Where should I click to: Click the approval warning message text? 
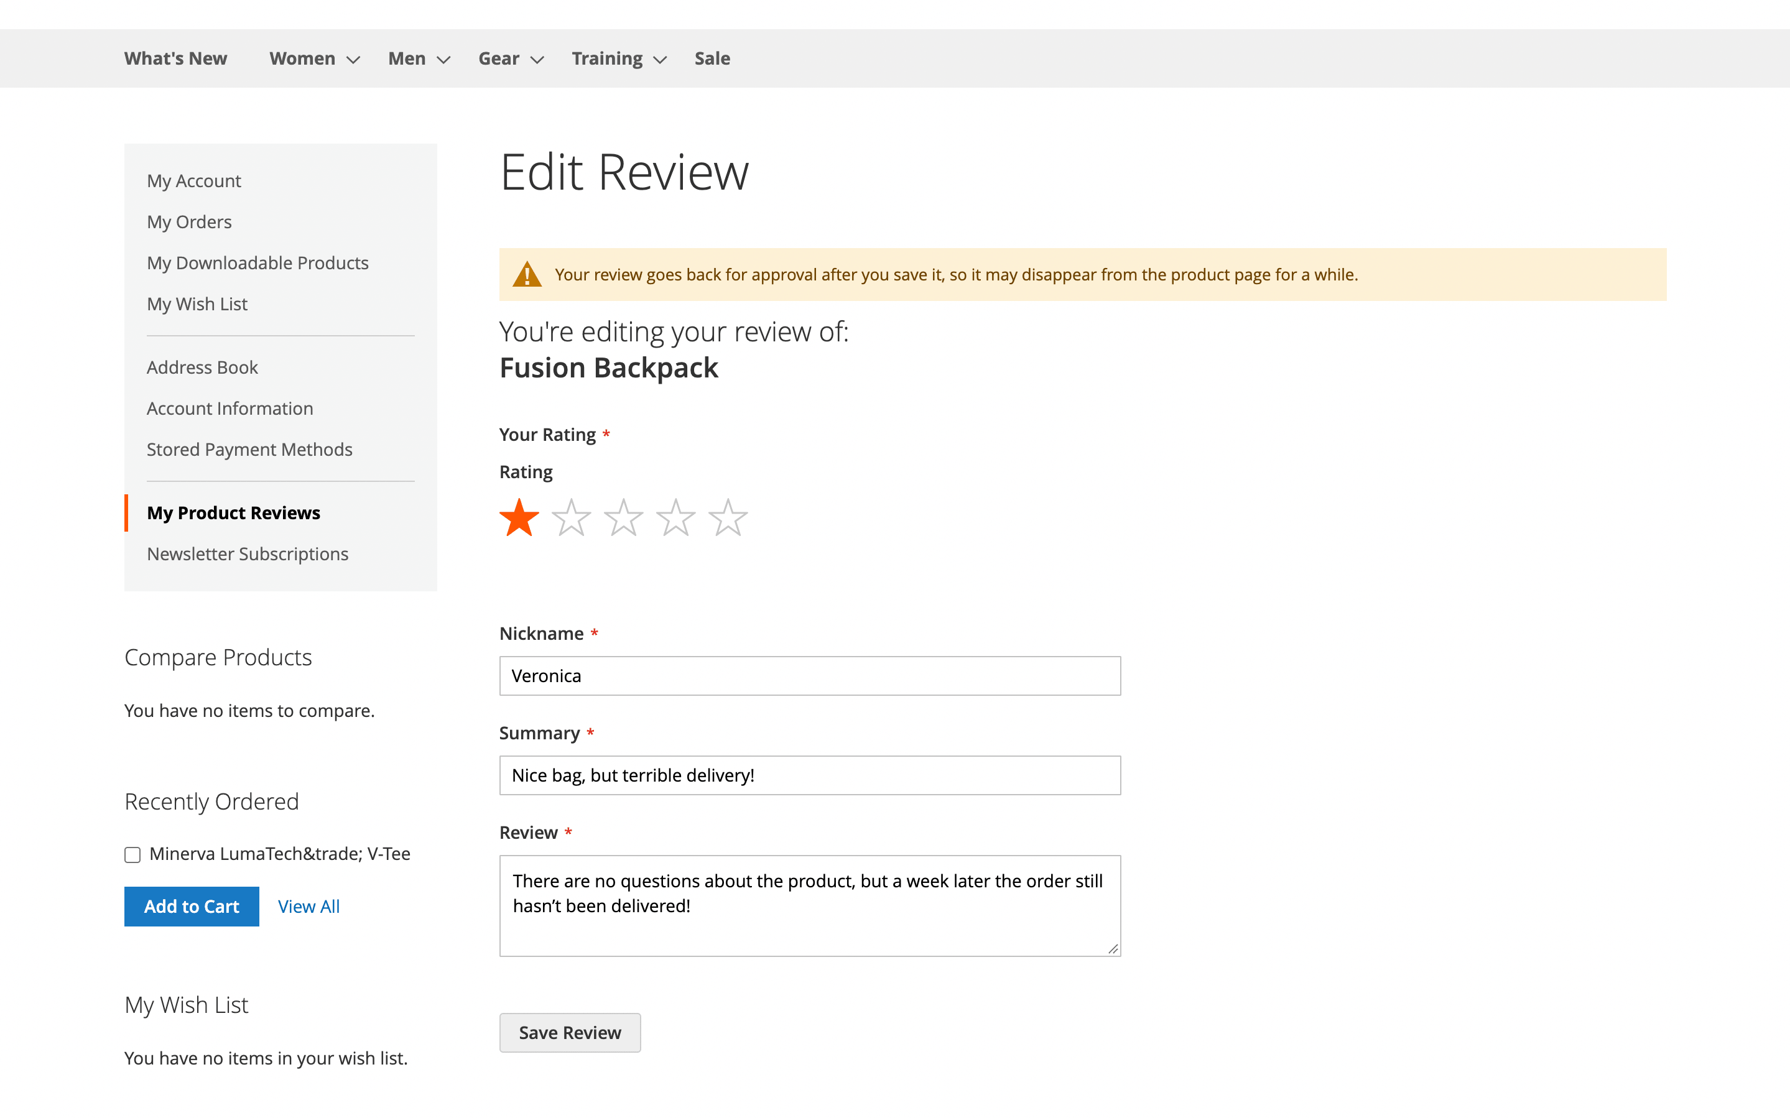click(x=956, y=275)
